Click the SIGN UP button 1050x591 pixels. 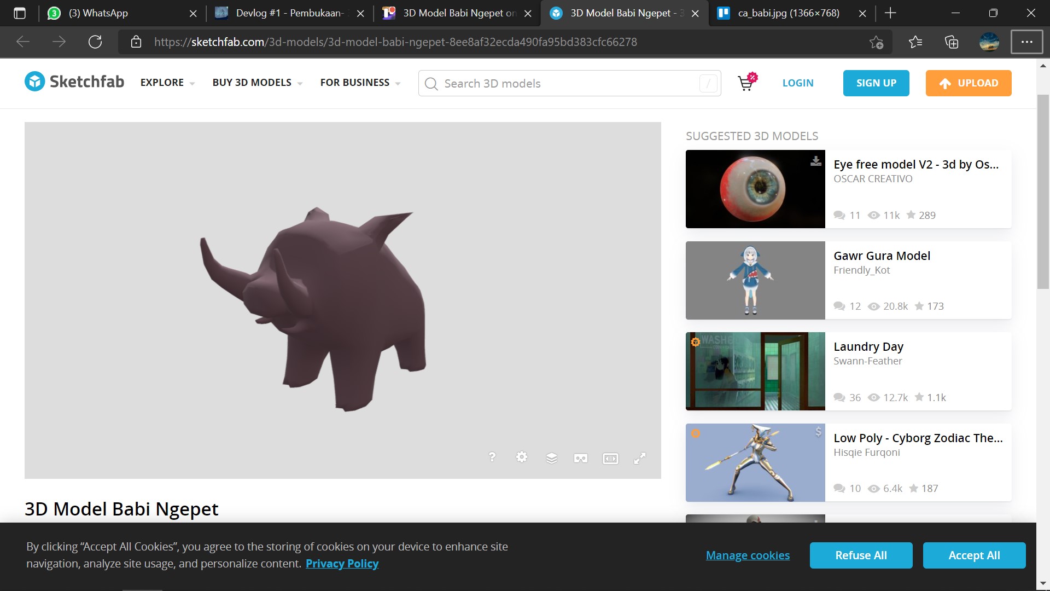click(876, 83)
